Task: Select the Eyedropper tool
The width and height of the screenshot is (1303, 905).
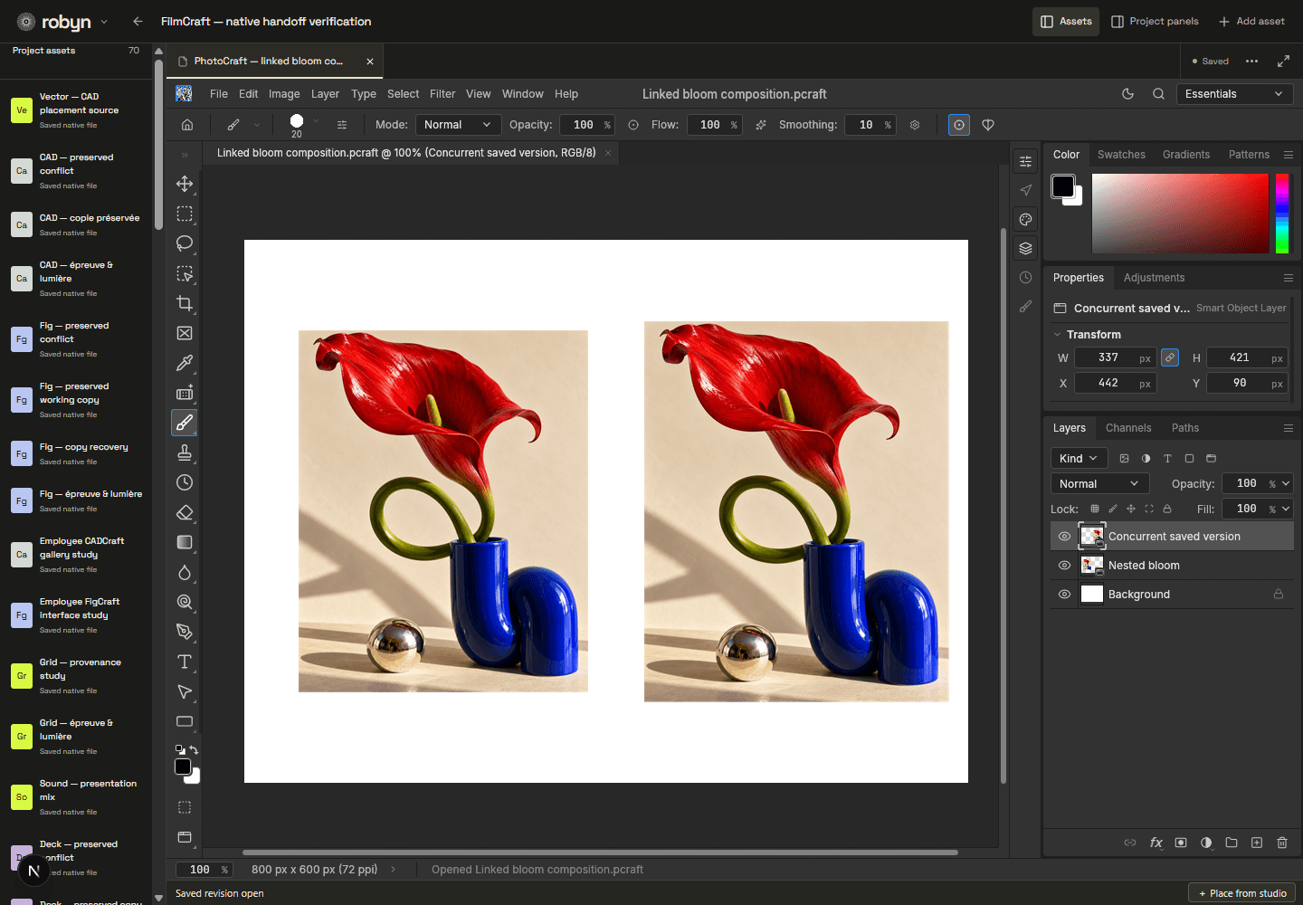Action: (185, 363)
